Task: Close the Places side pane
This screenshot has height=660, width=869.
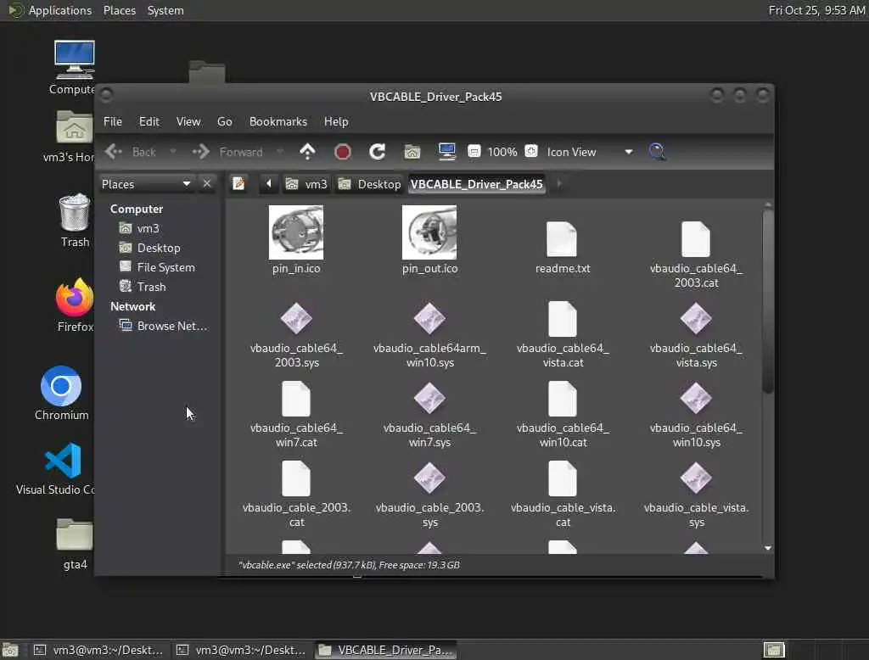Action: coord(207,183)
